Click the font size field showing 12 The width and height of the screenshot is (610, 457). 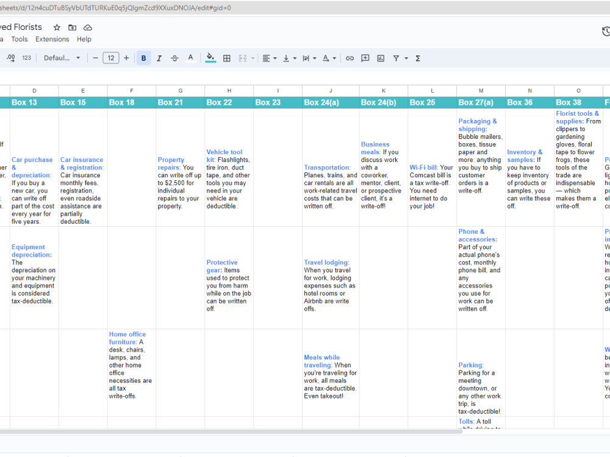[x=111, y=58]
